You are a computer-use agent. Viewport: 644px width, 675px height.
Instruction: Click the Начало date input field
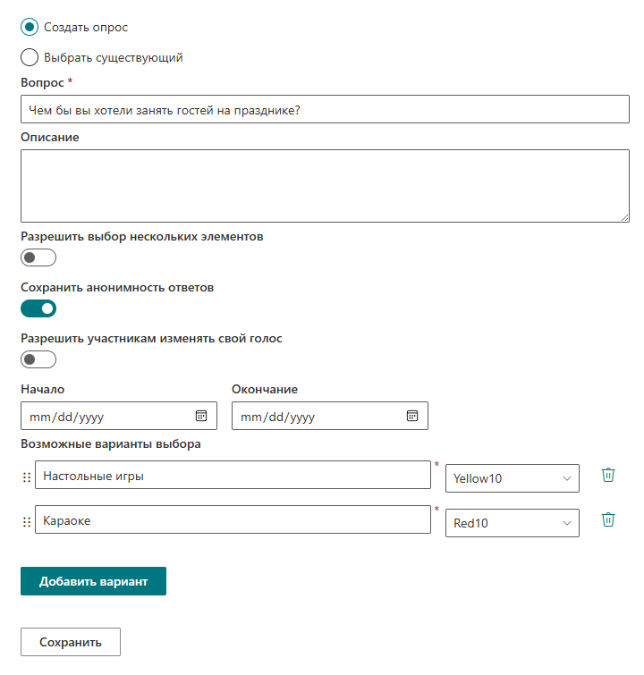[119, 416]
